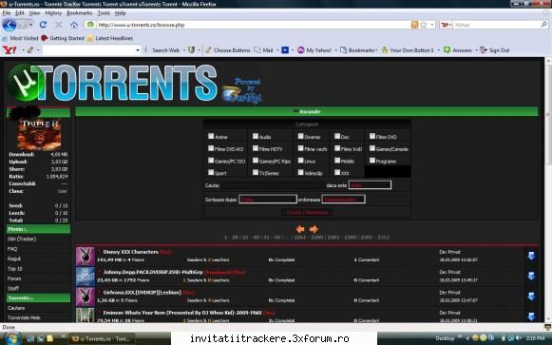Reload the page with the refresh icon
This screenshot has height=345, width=552.
pos(43,25)
